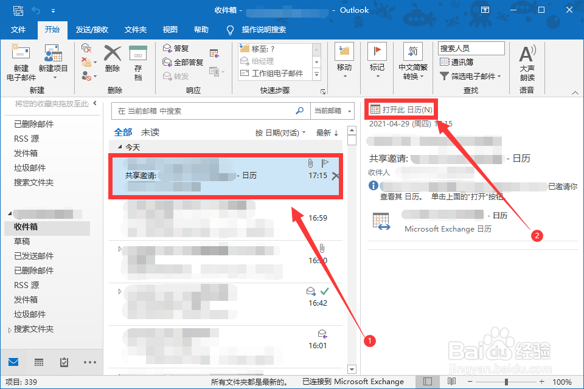Collapse the folder pane
Viewport: 584px width, 389px height.
click(x=95, y=103)
